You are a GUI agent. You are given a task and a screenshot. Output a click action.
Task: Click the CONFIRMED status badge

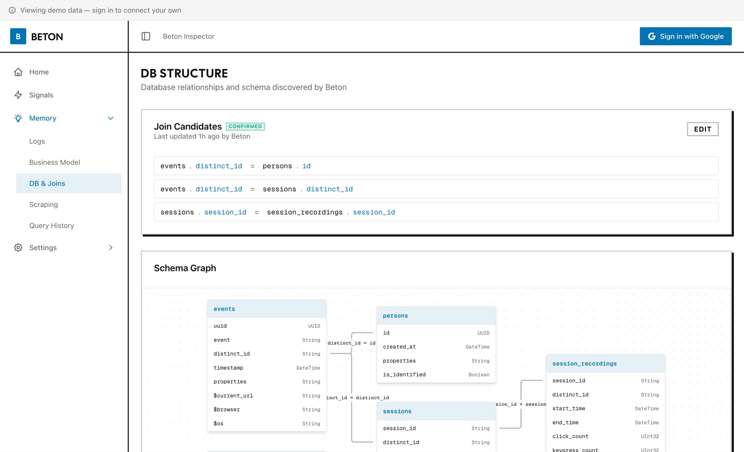tap(245, 126)
